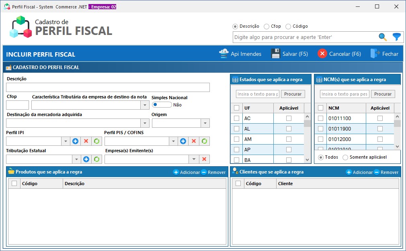Expand the Destinação da mercadoria adquirida dropdown

(144, 122)
